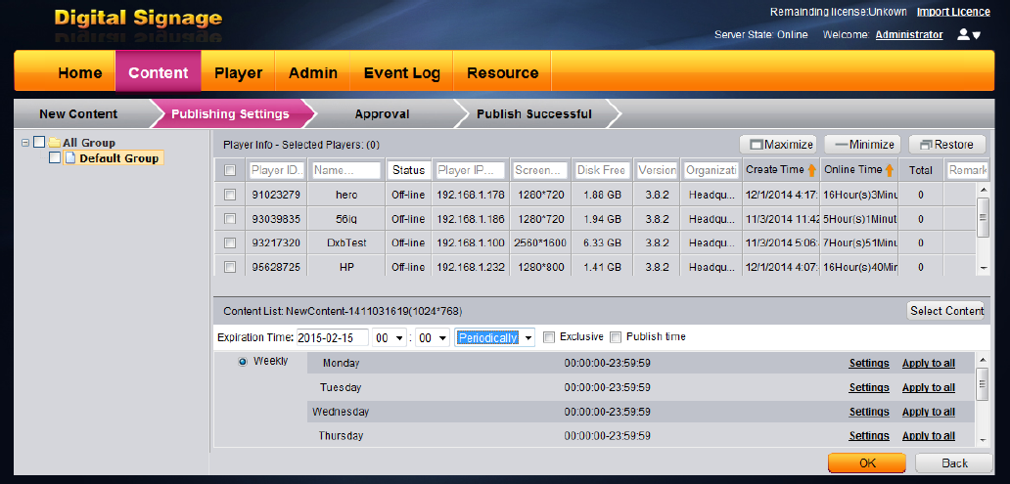Go to New Content step
This screenshot has width=1010, height=484.
pyautogui.click(x=78, y=114)
